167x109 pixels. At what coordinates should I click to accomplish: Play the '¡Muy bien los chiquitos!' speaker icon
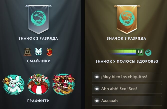pyautogui.click(x=97, y=77)
